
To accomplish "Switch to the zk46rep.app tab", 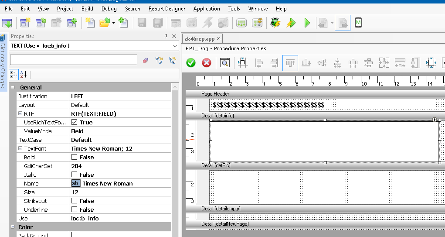I will click(199, 38).
